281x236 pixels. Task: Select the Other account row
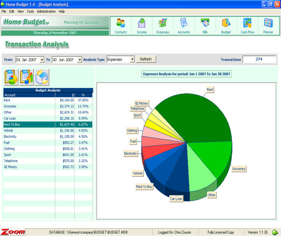(x=48, y=112)
